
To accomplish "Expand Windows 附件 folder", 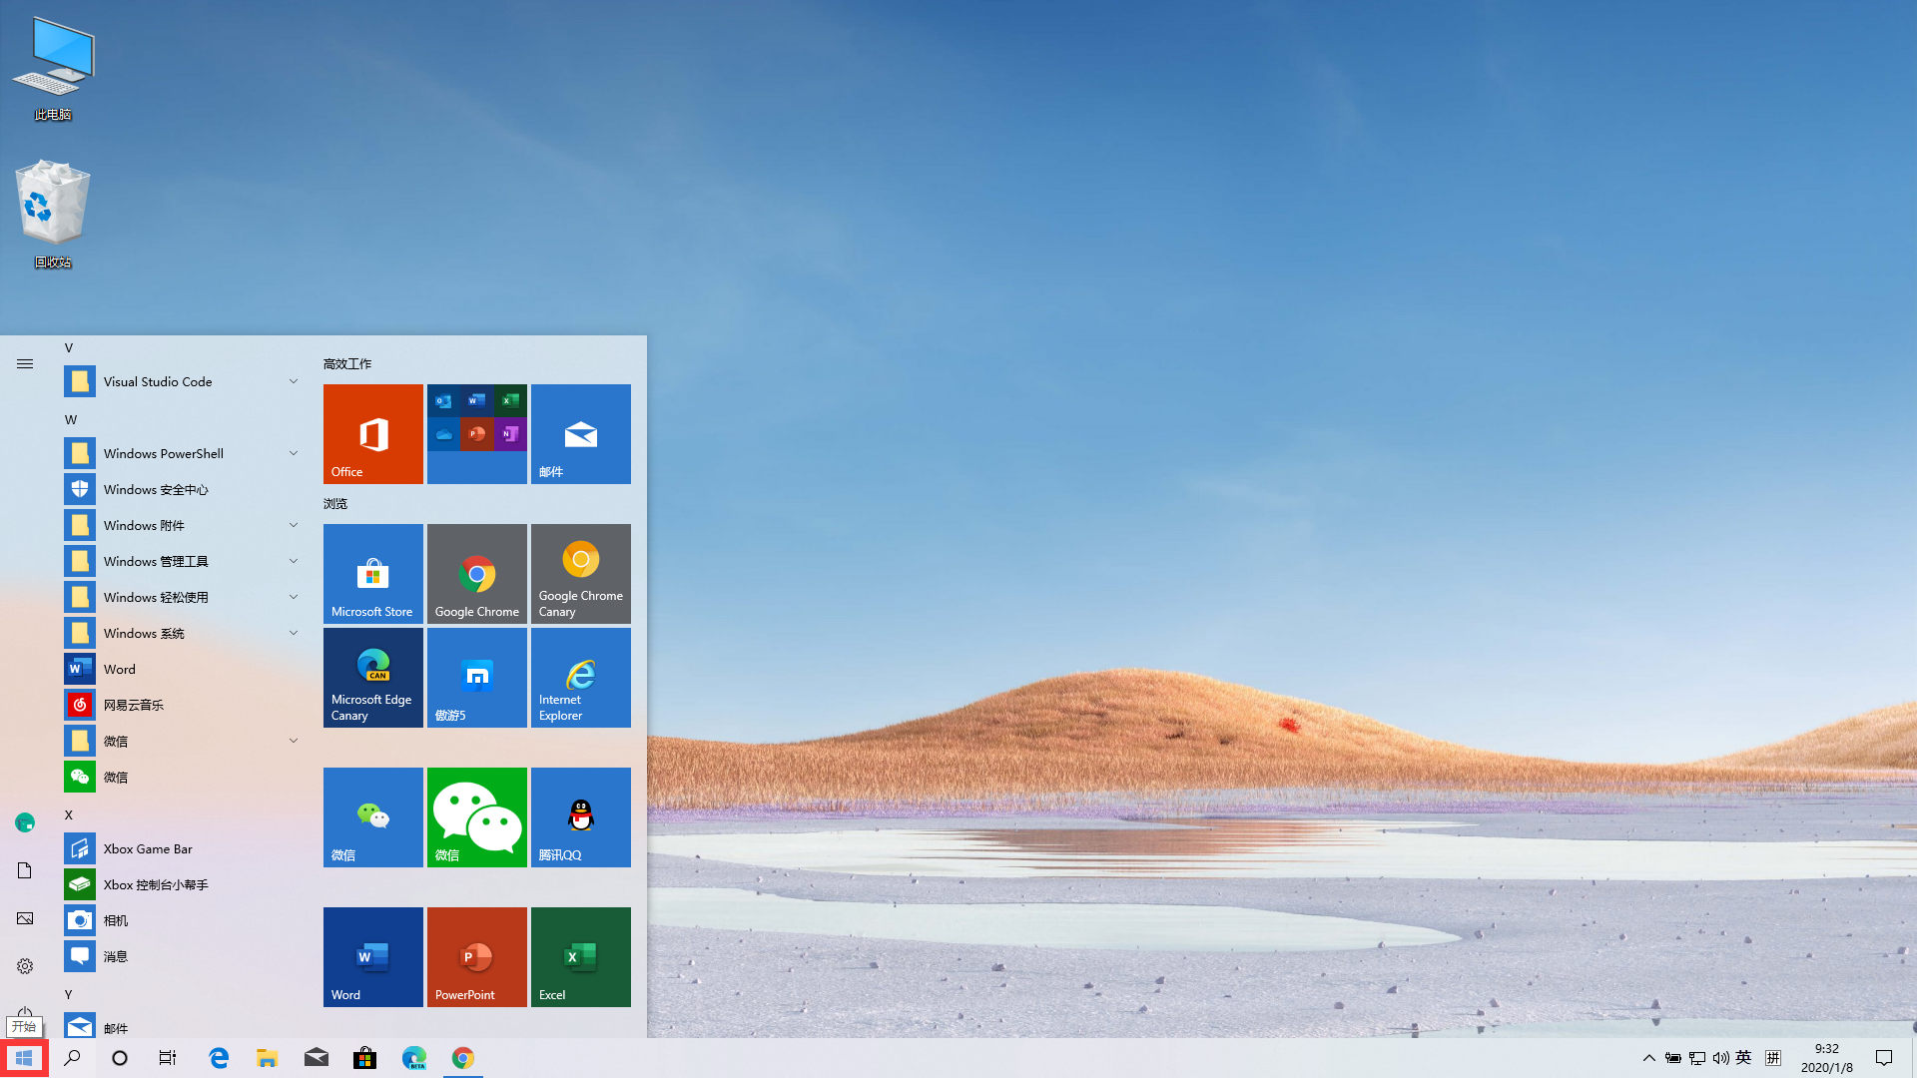I will pos(182,525).
